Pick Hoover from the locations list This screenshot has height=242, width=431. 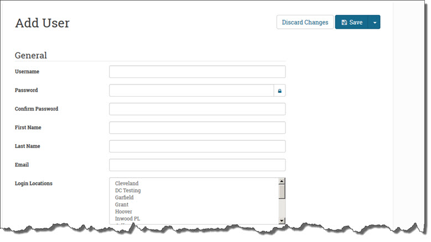click(123, 212)
